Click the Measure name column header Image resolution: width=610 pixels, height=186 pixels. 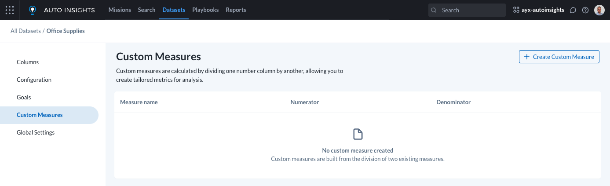pyautogui.click(x=139, y=102)
